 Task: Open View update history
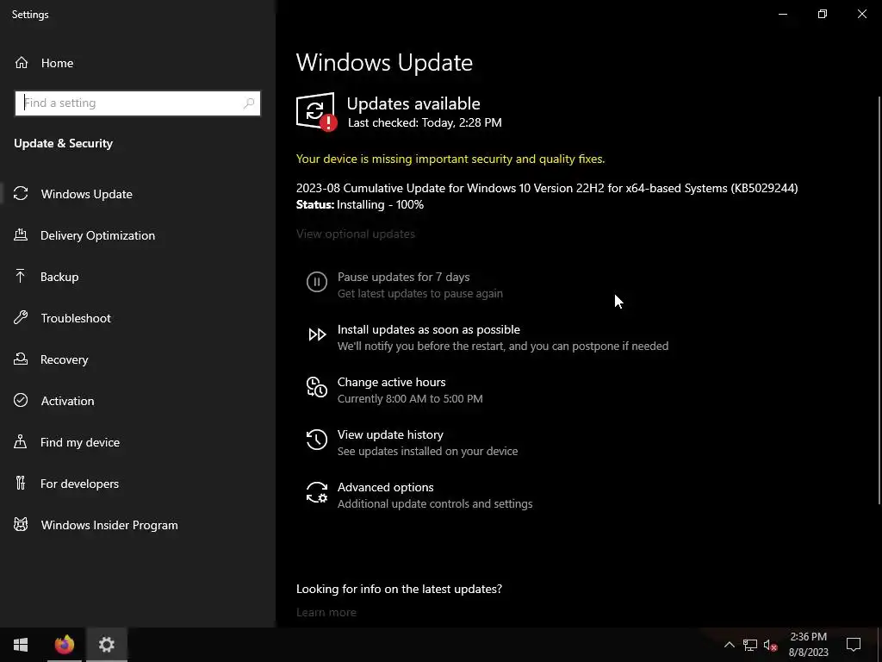(390, 434)
